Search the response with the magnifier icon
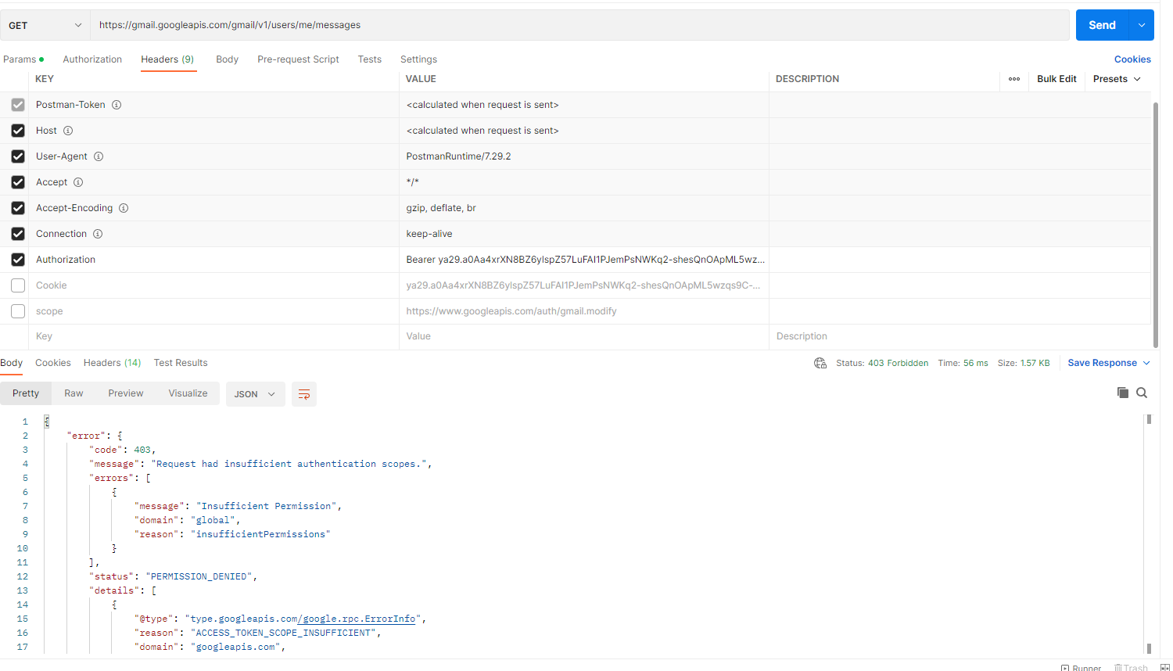This screenshot has height=671, width=1173. tap(1142, 393)
